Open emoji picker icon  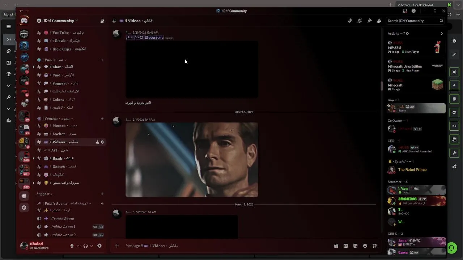coord(365,246)
